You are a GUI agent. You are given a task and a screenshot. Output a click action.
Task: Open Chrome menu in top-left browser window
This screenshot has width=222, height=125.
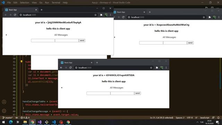(x=110, y=15)
